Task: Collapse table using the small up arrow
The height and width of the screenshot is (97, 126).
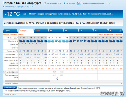Action: [x=121, y=83]
